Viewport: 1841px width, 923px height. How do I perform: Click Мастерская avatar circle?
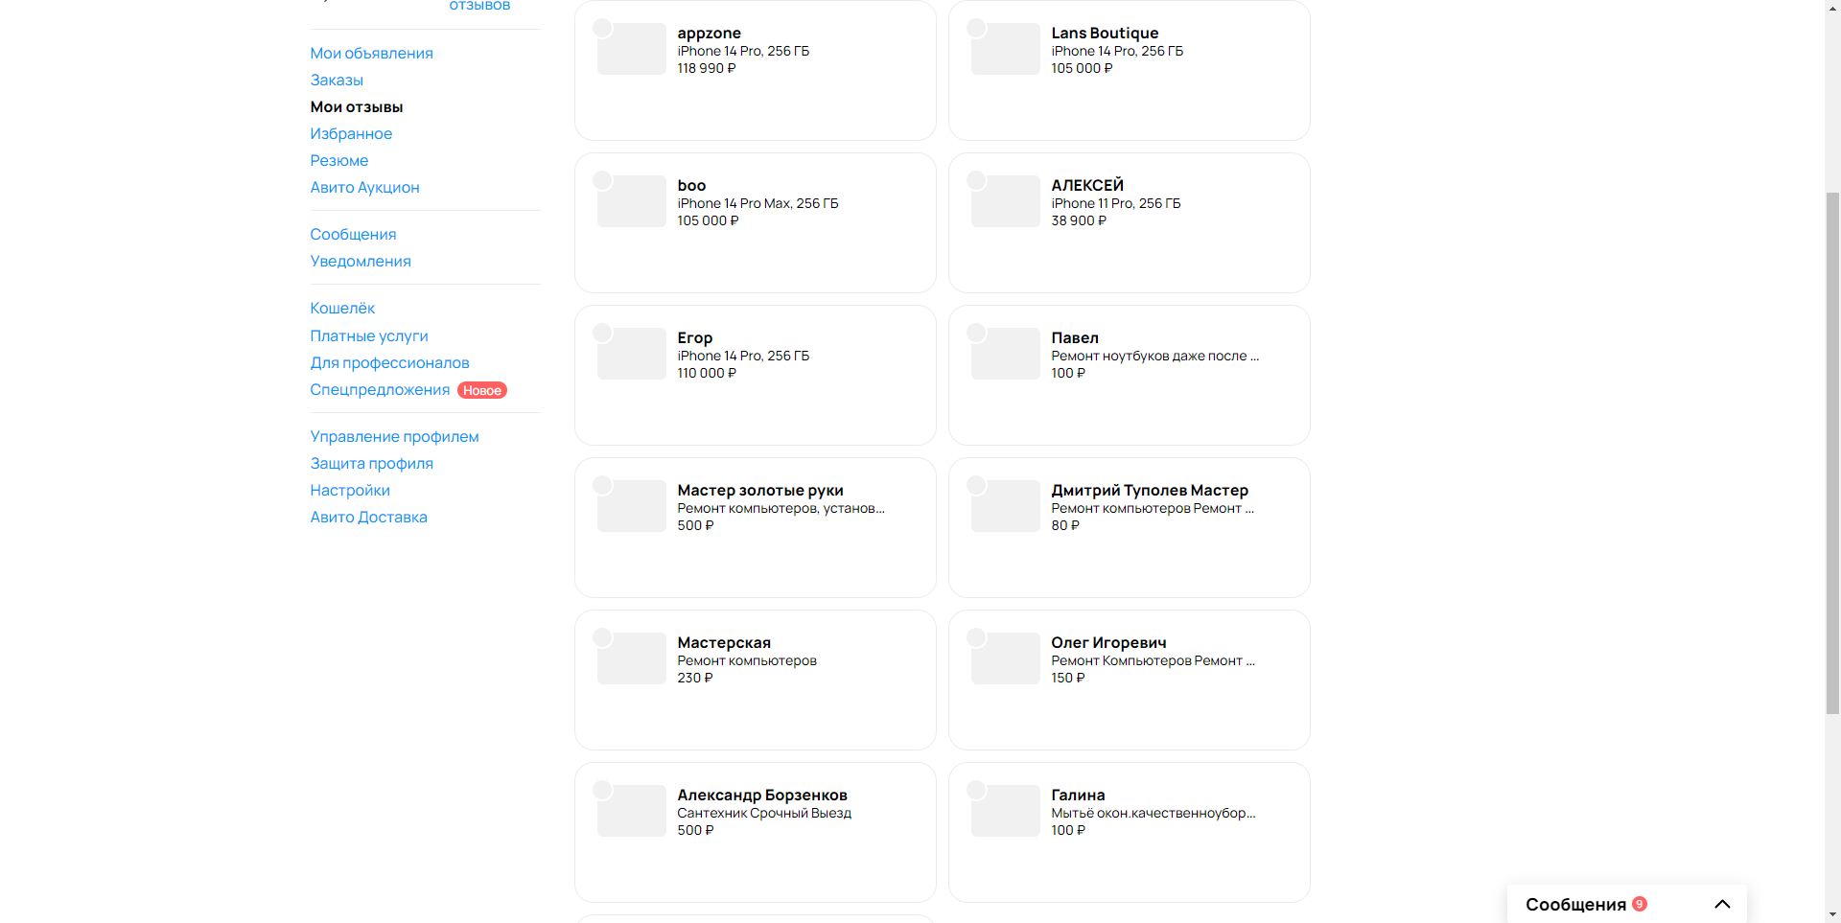point(602,637)
